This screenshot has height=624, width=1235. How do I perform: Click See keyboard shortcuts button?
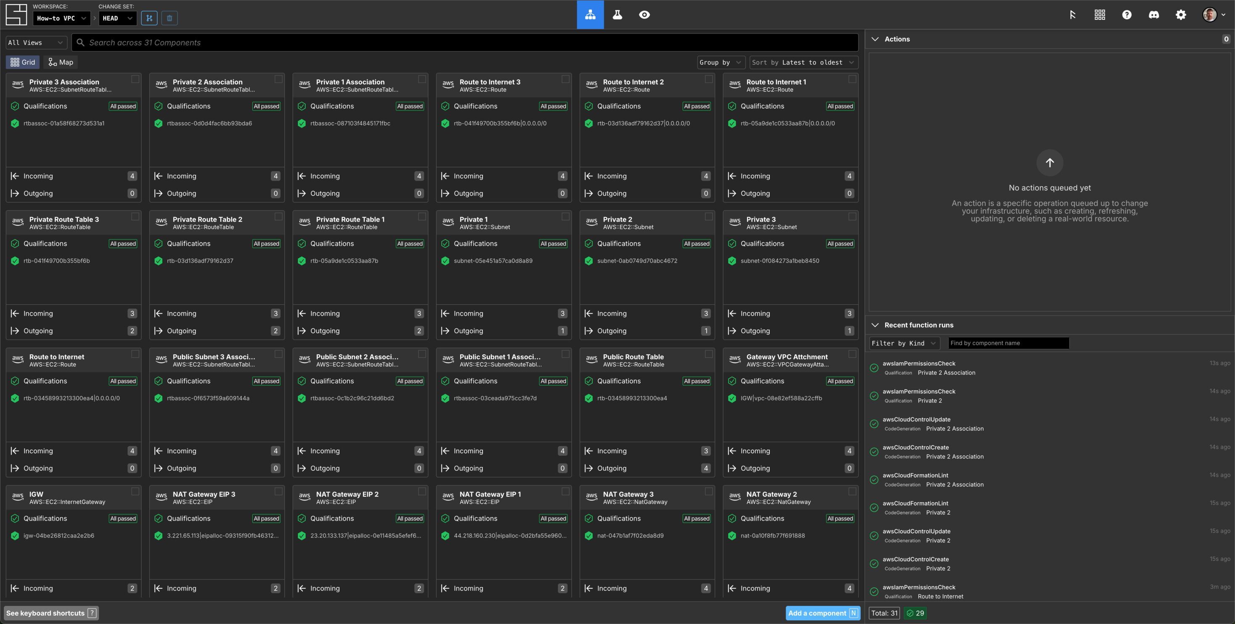tap(51, 613)
